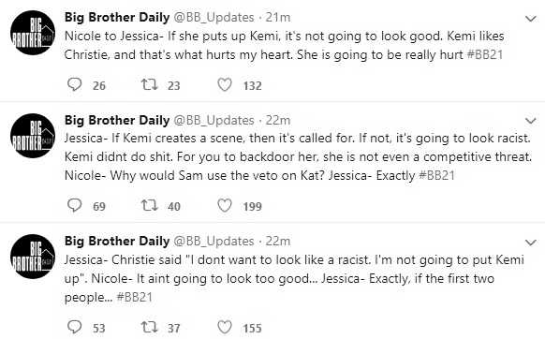Click the Big Brother avatar on the first tweet
545x339 pixels.
tap(33, 33)
